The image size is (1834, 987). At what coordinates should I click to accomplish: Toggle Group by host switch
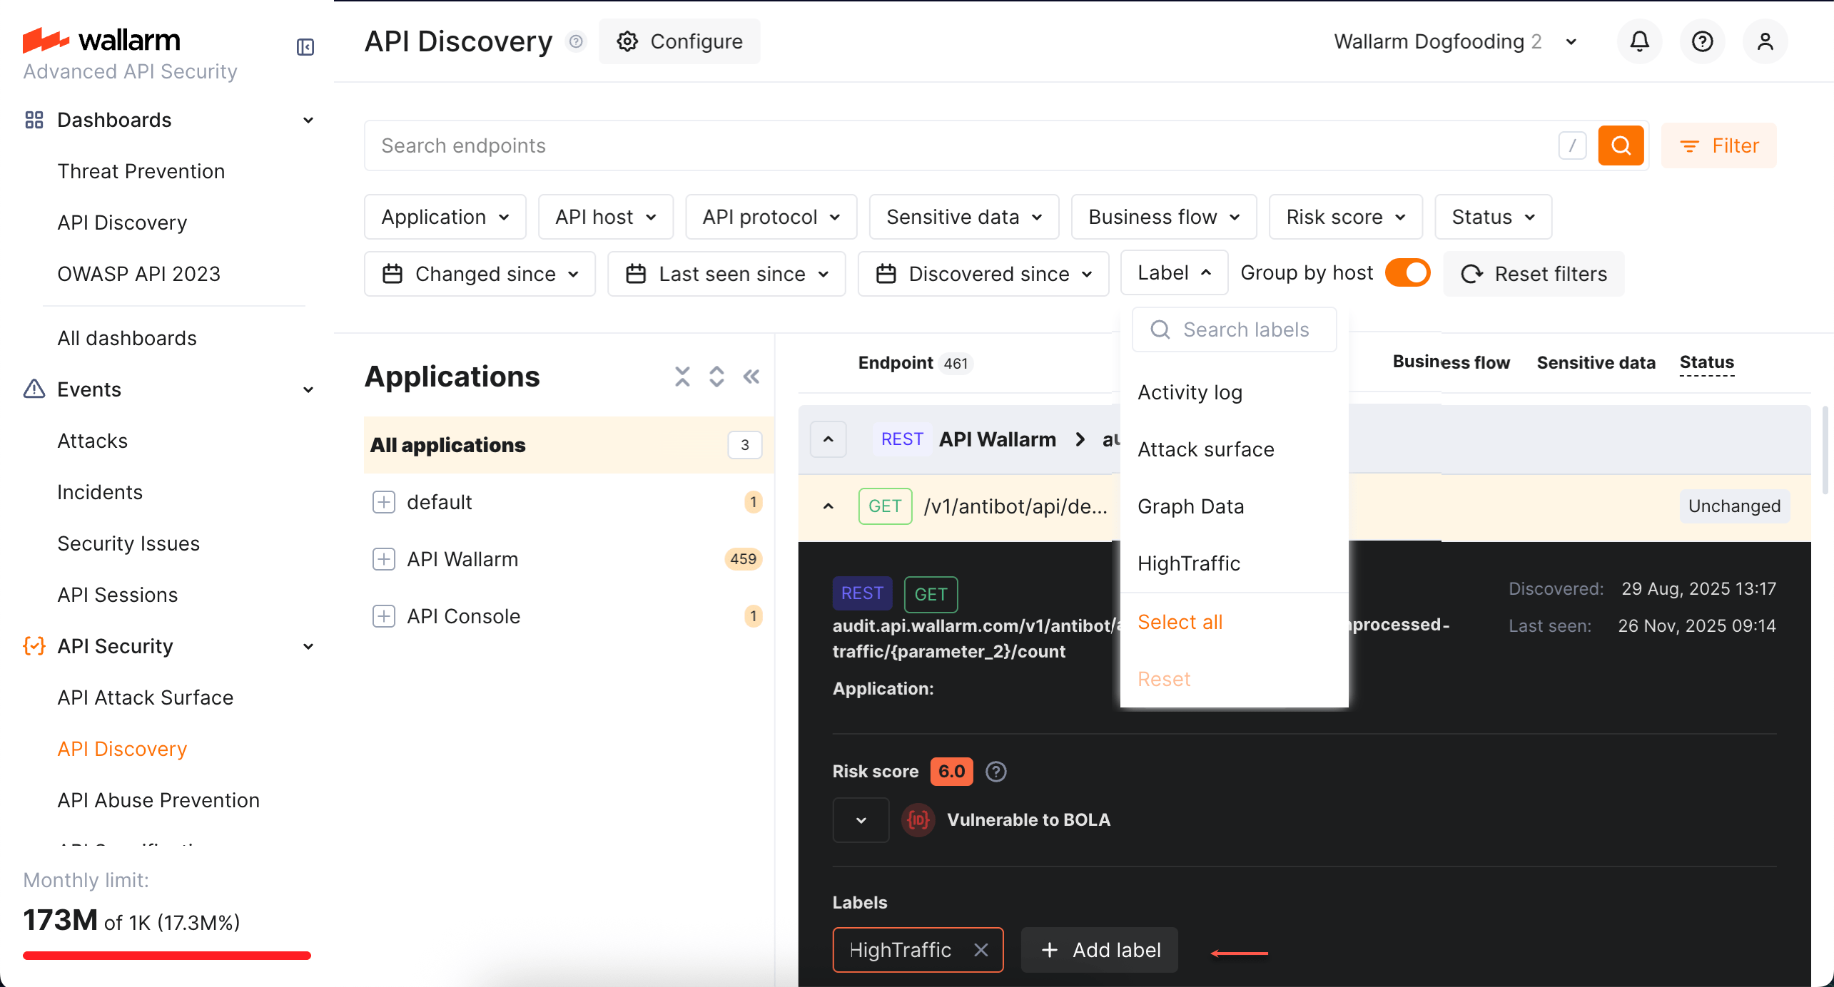click(1407, 273)
